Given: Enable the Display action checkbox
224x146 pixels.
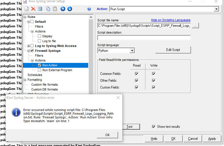Looking at the screenshot, I should (x=40, y=36).
